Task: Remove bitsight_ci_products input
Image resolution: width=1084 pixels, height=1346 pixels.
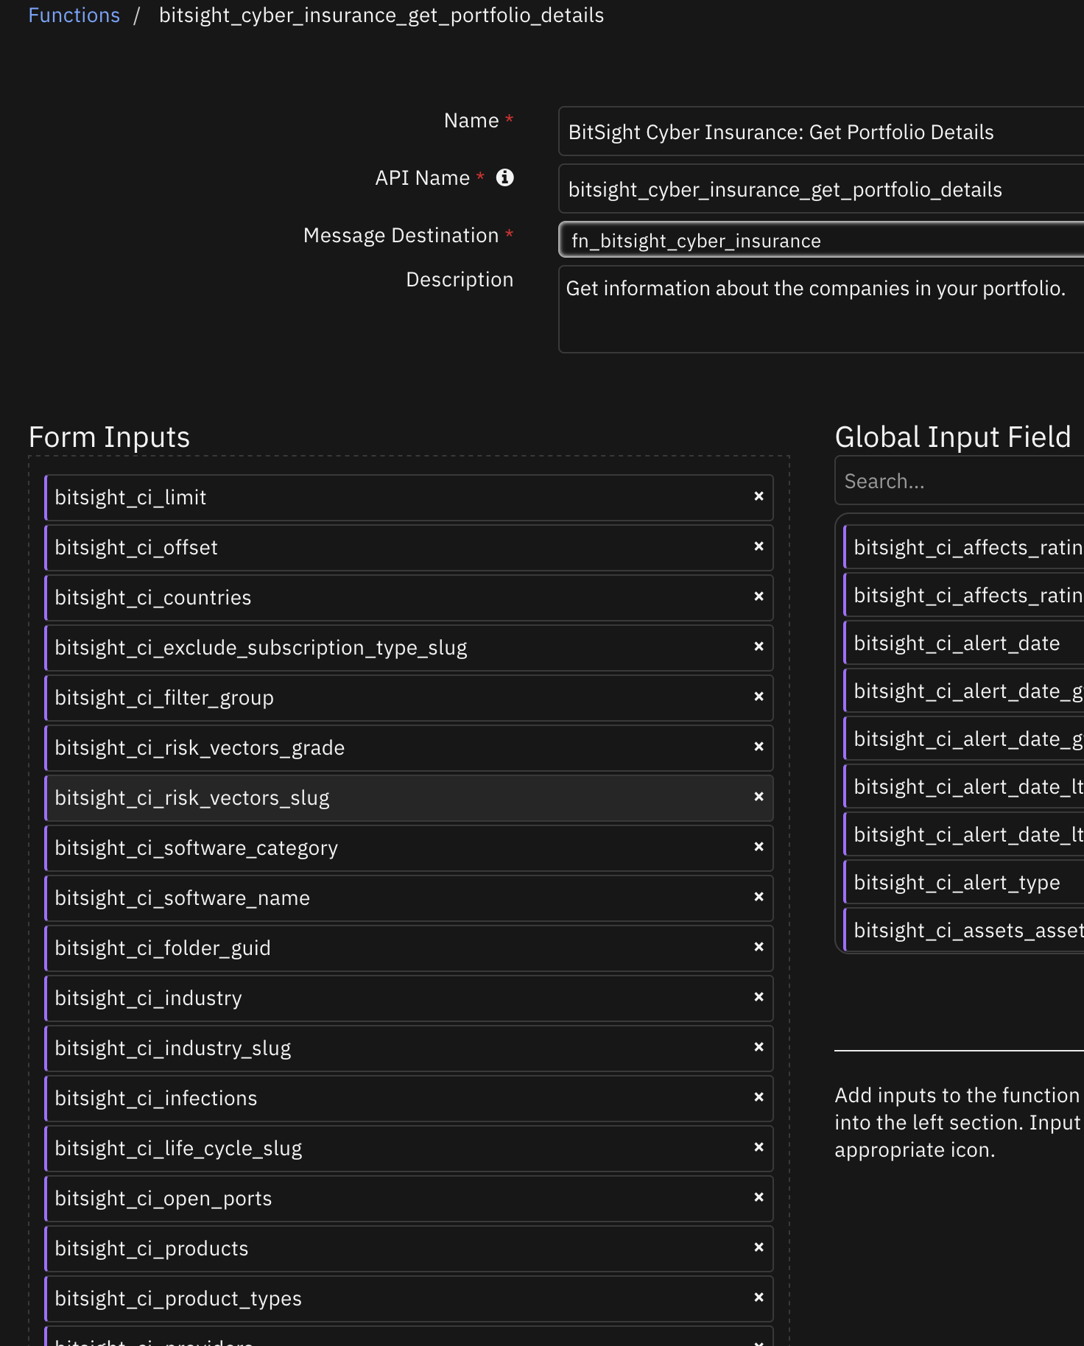Action: 759,1247
